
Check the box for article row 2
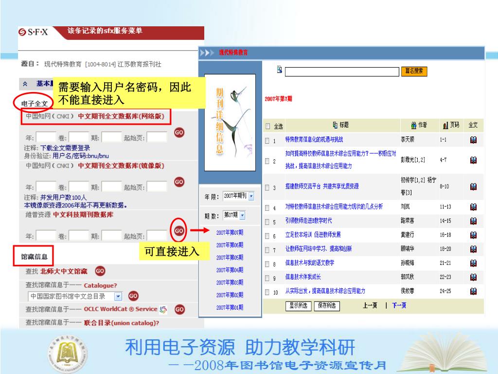[267, 161]
